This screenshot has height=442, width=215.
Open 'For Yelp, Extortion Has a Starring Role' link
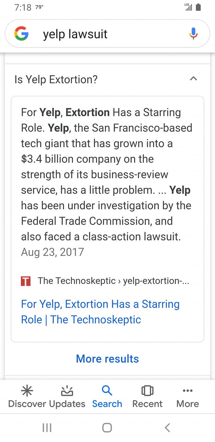tap(100, 312)
